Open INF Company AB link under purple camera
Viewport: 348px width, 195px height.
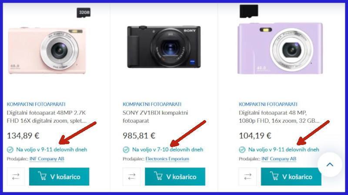(x=279, y=159)
